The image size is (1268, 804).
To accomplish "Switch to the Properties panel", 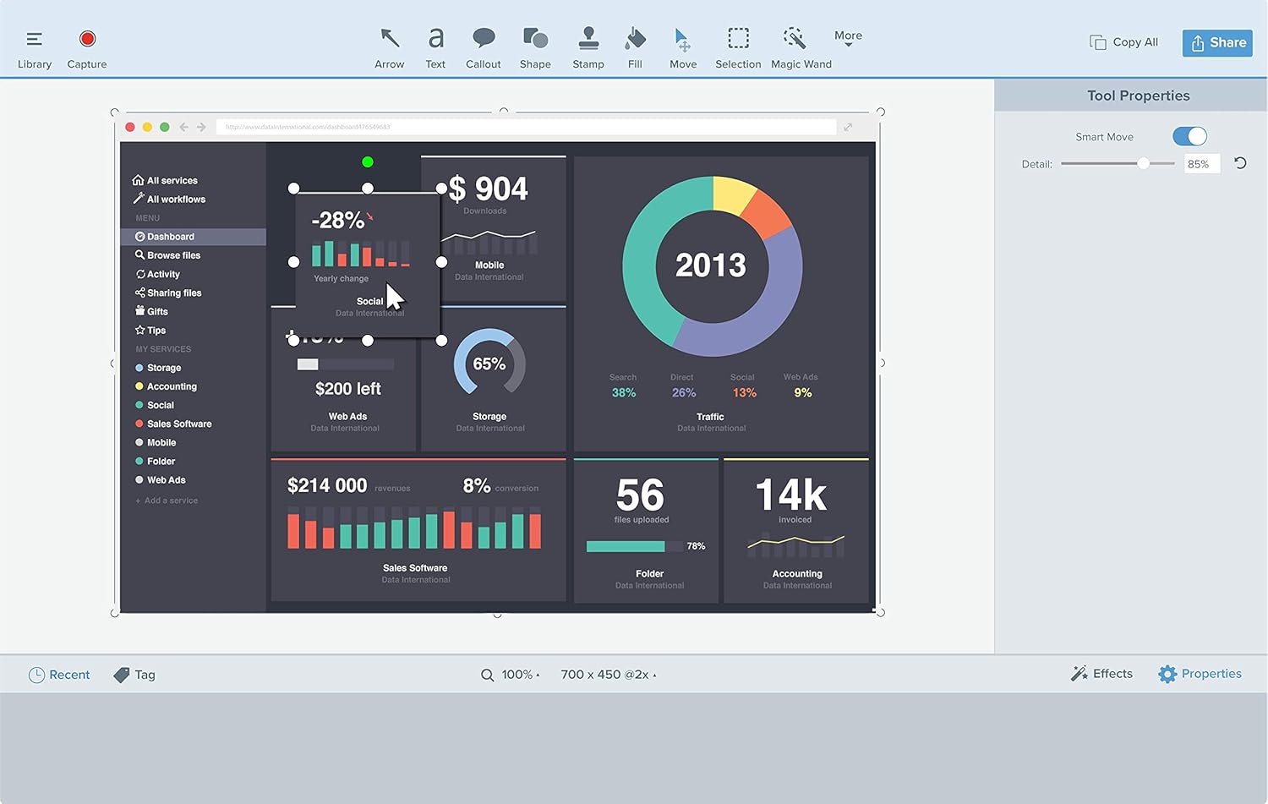I will (1200, 674).
